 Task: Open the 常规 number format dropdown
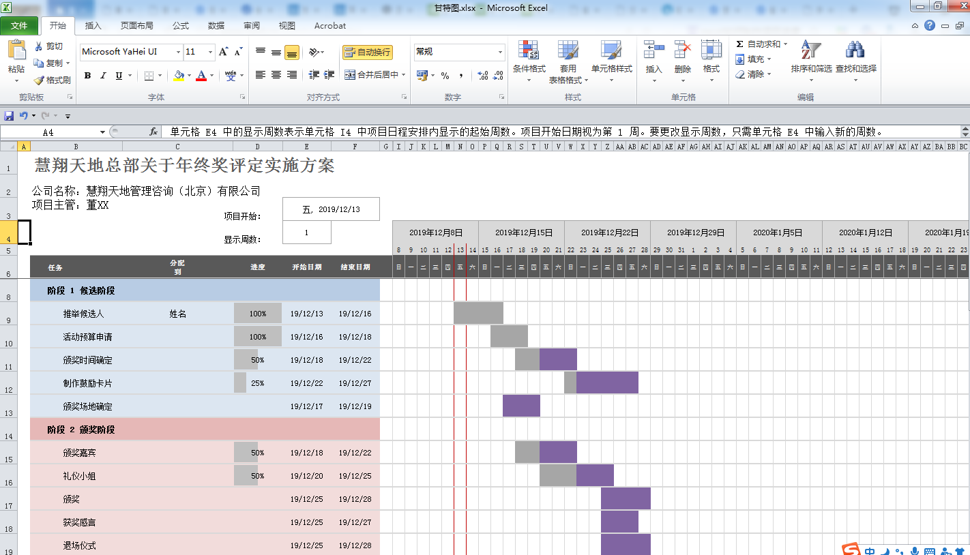tap(499, 52)
